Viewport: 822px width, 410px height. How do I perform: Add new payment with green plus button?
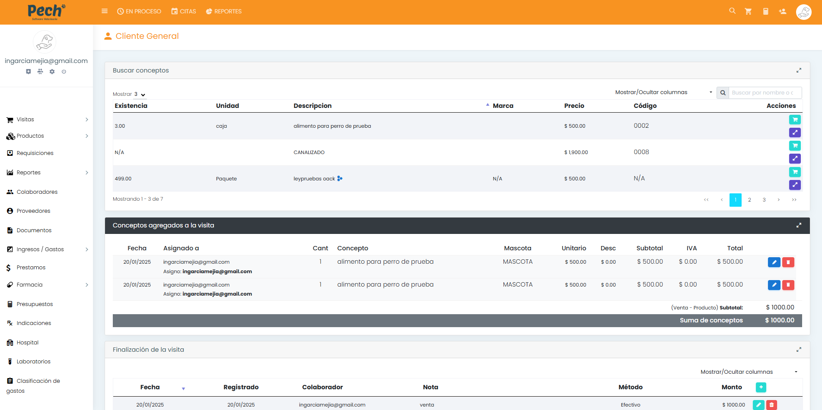tap(761, 387)
